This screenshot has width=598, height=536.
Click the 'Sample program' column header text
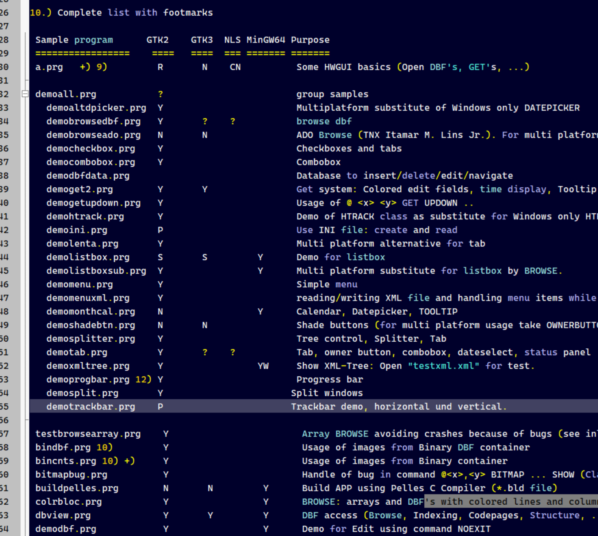coord(74,40)
